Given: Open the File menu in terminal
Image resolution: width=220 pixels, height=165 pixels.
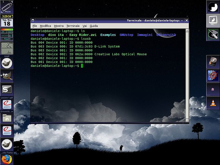Looking at the screenshot, I should 35,26.
